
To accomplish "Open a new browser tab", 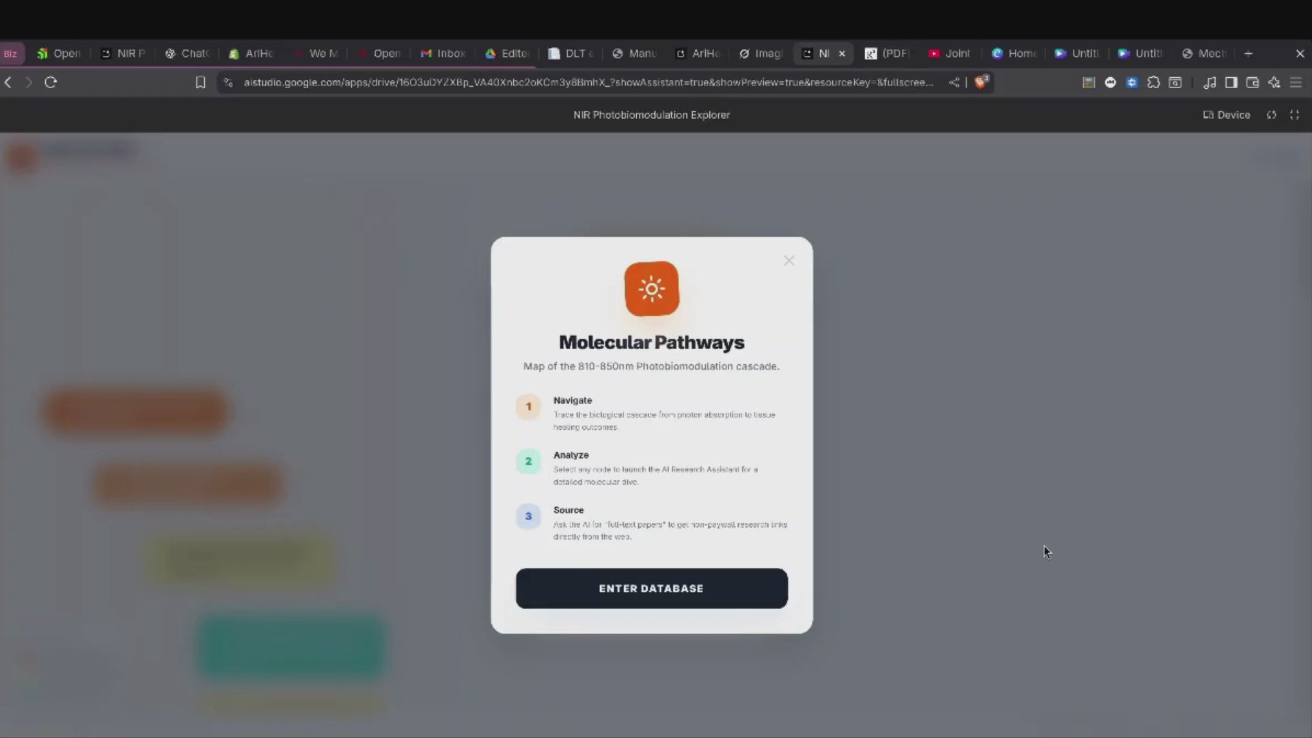I will 1248,53.
